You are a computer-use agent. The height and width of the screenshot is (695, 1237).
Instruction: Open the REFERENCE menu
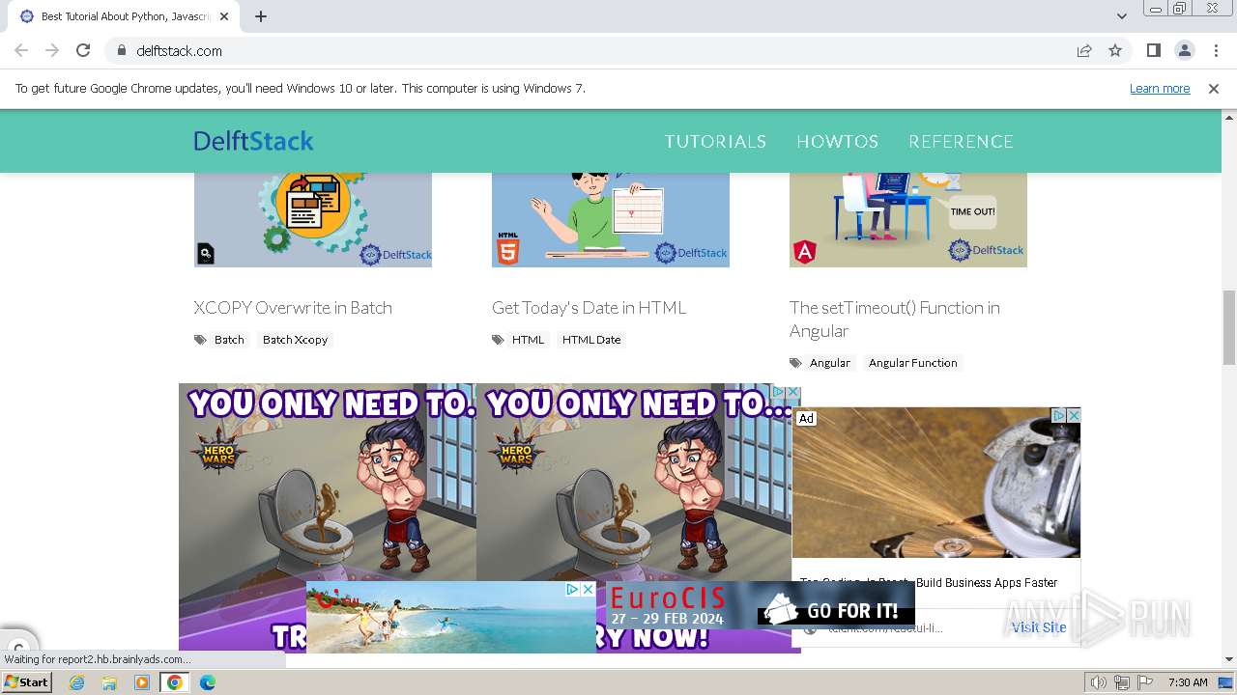[961, 141]
